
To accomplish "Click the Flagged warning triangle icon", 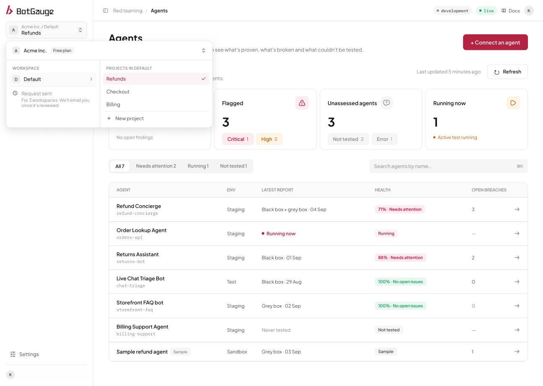I will [302, 103].
